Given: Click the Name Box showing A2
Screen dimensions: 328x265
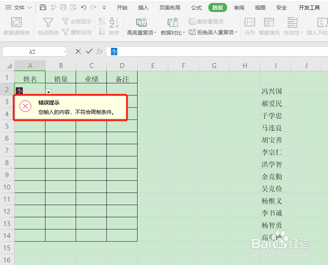Looking at the screenshot, I should coord(32,51).
